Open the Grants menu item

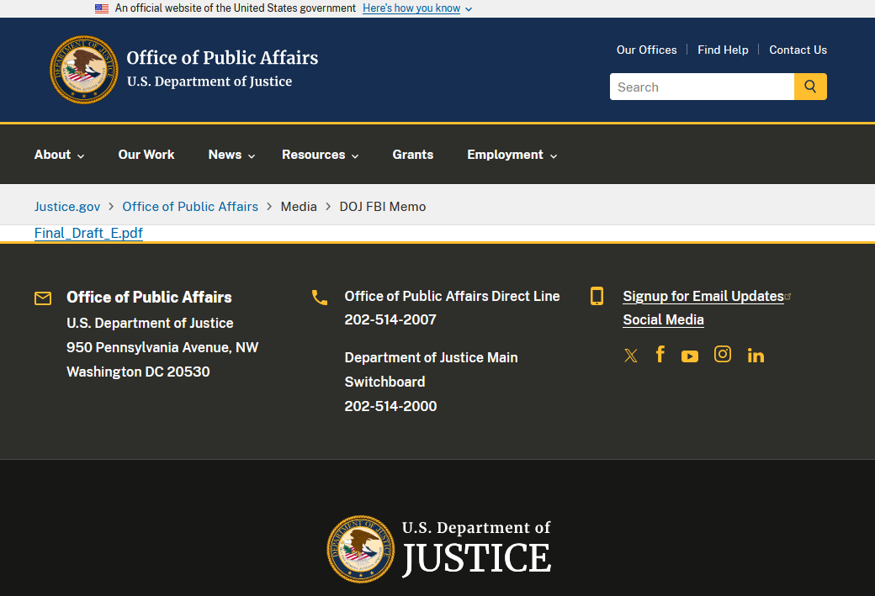point(413,155)
